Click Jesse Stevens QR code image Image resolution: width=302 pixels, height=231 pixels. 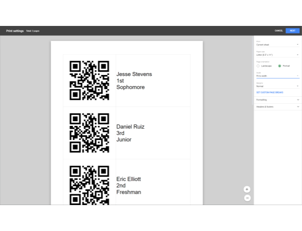point(89,81)
